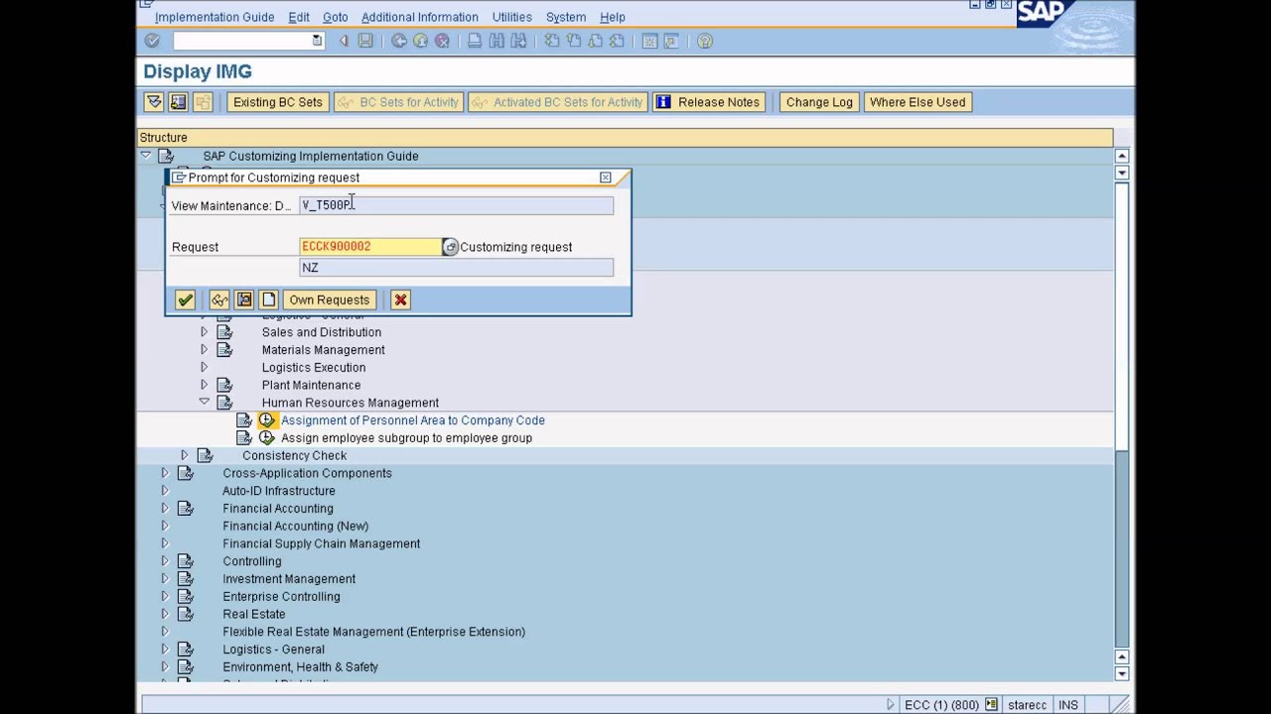1271x714 pixels.
Task: Select Real Estate tree item
Action: point(253,614)
